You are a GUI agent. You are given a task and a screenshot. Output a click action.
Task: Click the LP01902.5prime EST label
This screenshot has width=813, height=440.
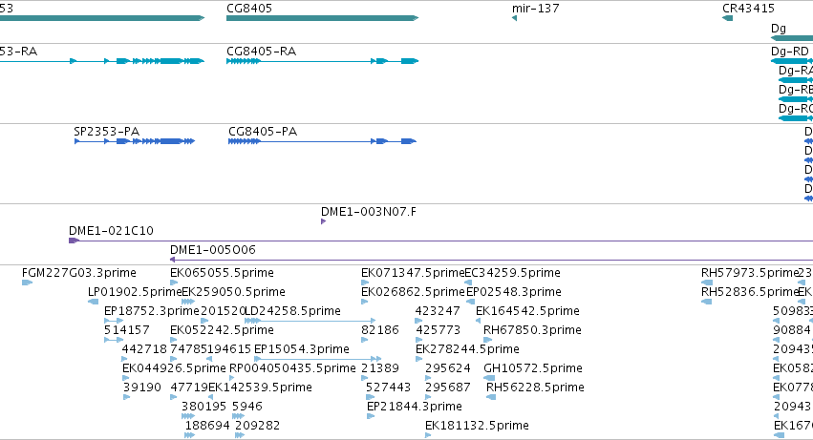pyautogui.click(x=135, y=292)
